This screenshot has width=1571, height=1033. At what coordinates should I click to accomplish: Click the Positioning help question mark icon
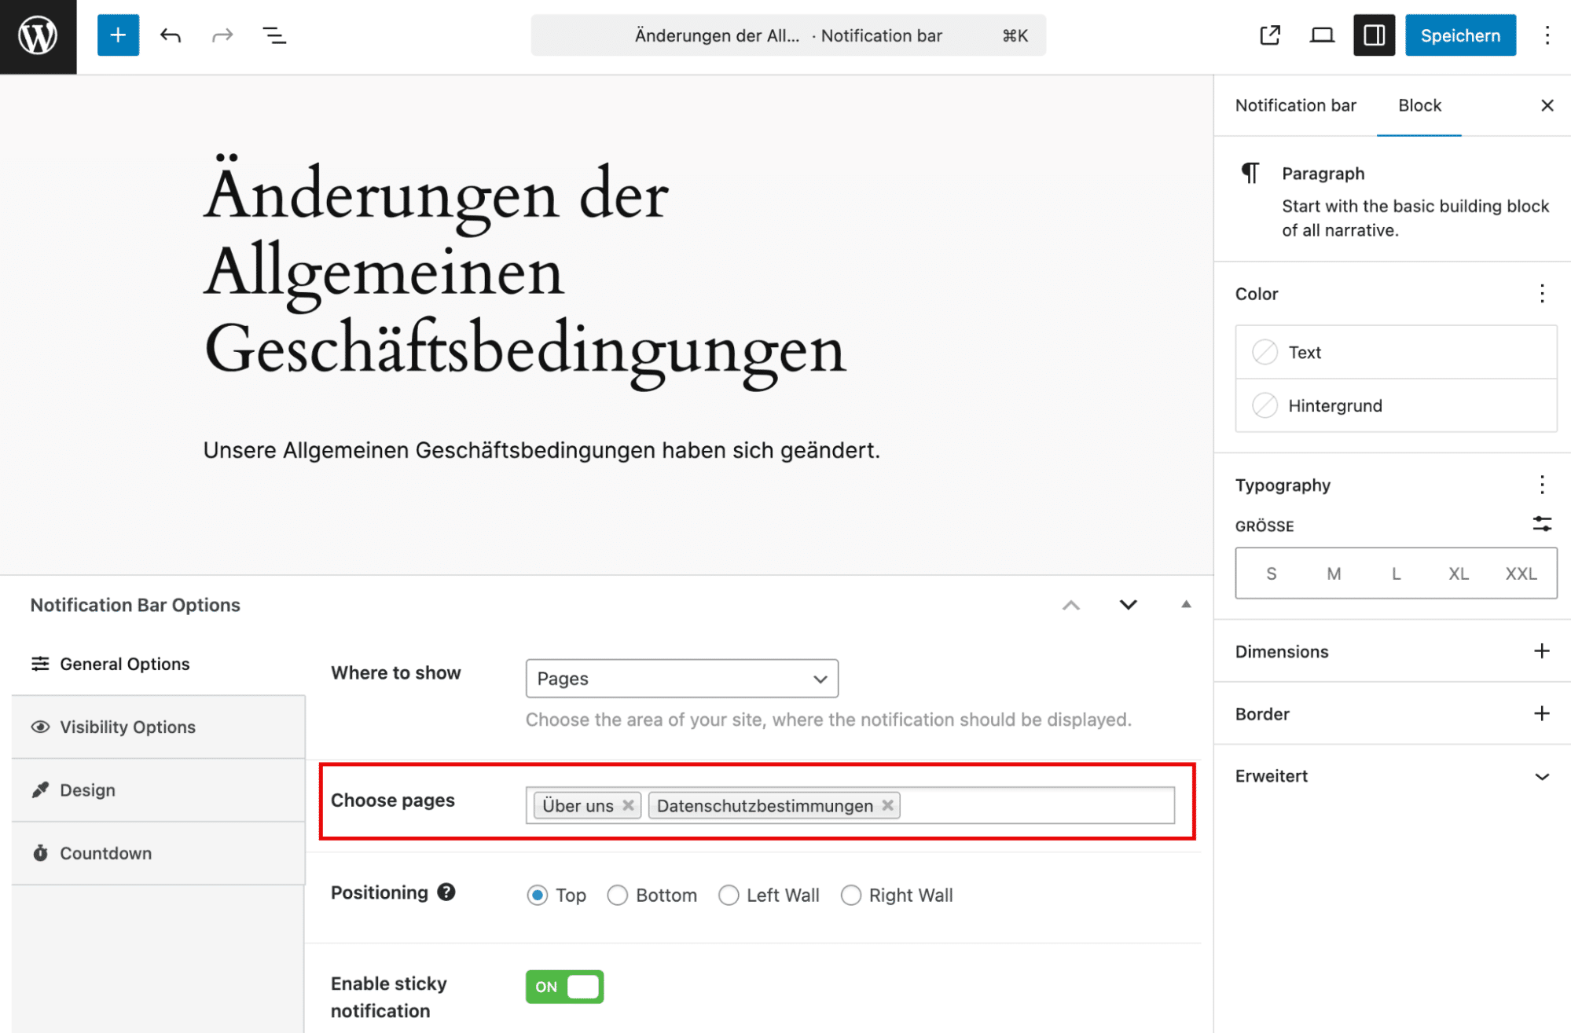tap(446, 892)
